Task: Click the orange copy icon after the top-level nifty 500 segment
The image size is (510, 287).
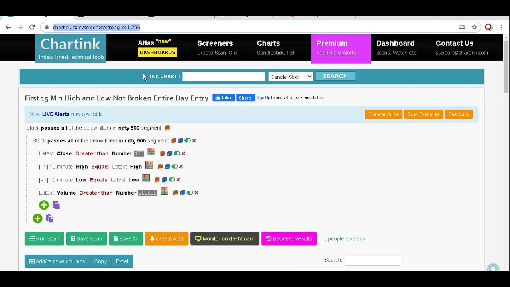Action: pos(167,128)
